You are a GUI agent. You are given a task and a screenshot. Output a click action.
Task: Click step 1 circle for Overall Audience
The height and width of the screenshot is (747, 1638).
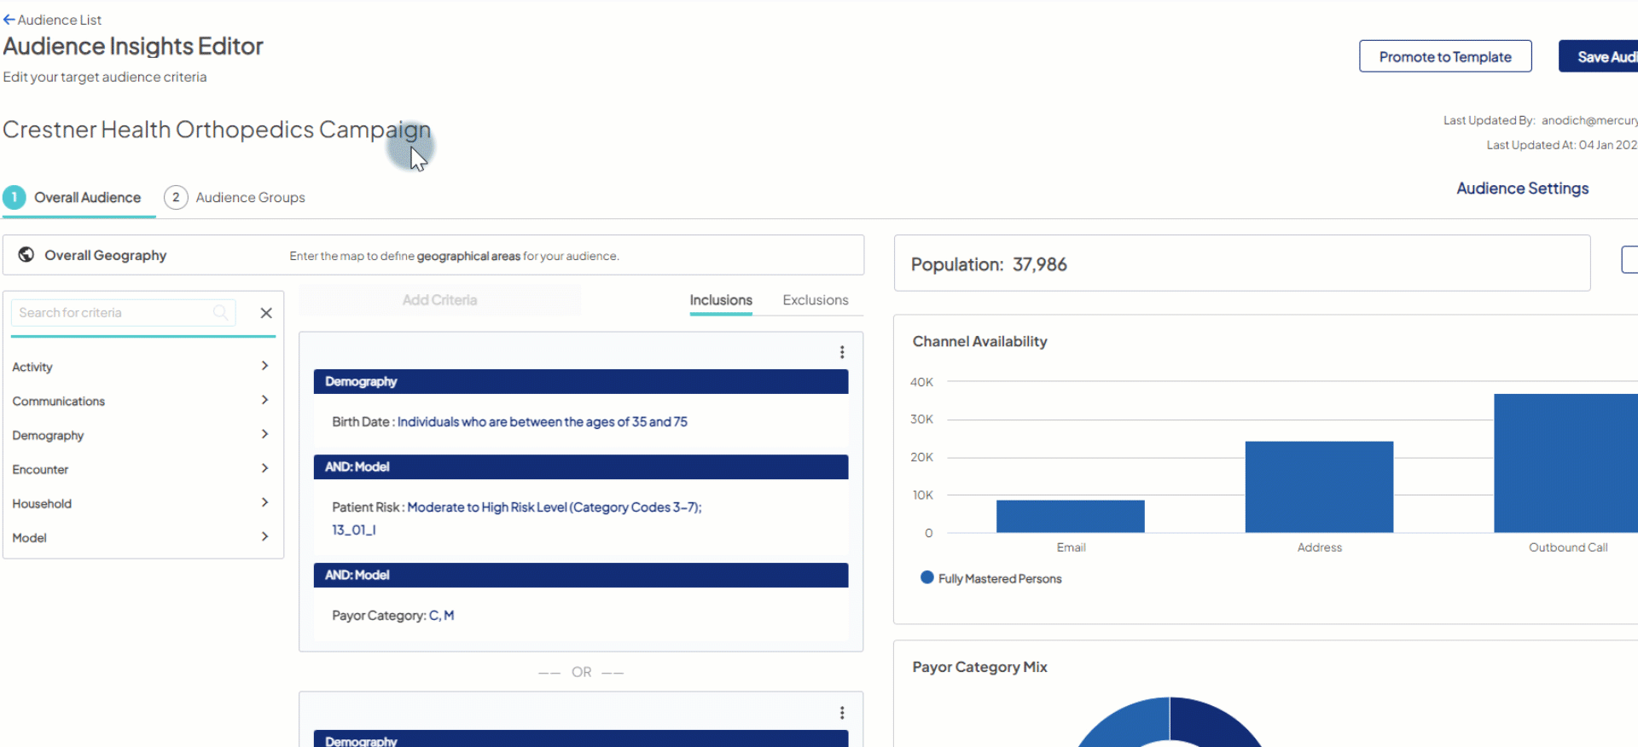[15, 197]
